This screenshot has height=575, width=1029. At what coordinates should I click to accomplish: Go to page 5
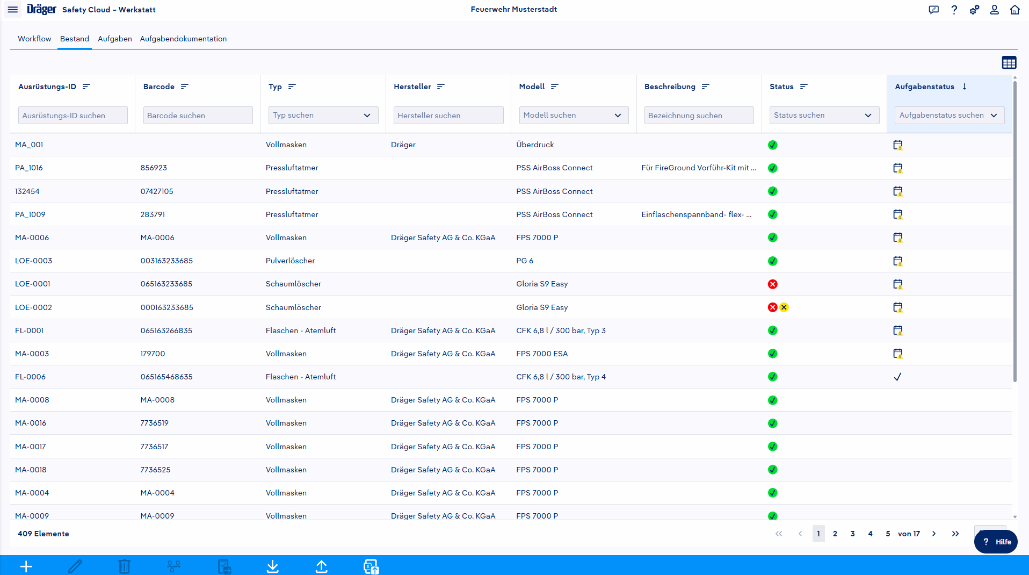888,534
